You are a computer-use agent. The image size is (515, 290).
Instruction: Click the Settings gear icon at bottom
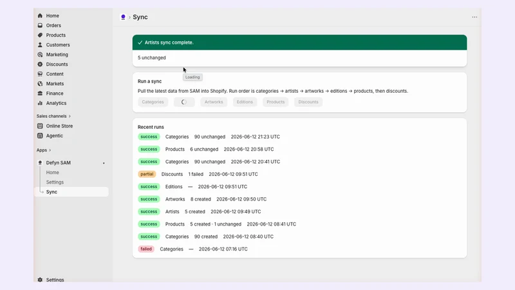pos(40,280)
